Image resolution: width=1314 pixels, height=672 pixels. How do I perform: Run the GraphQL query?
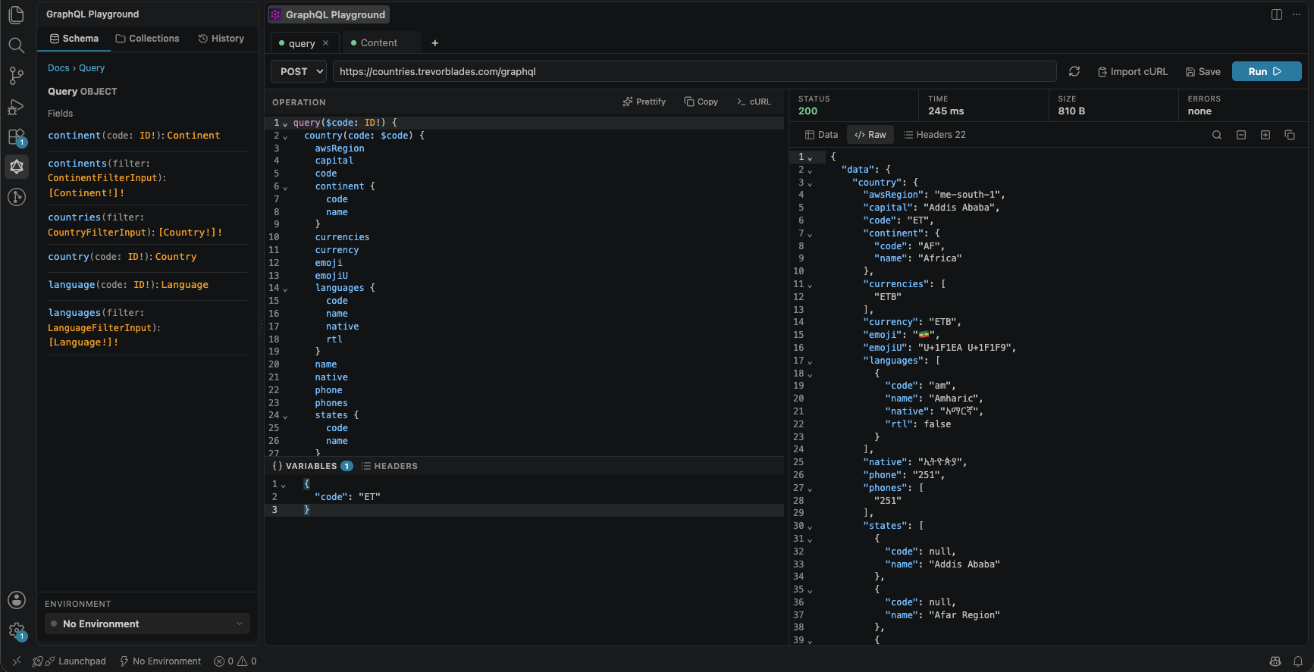[1266, 71]
